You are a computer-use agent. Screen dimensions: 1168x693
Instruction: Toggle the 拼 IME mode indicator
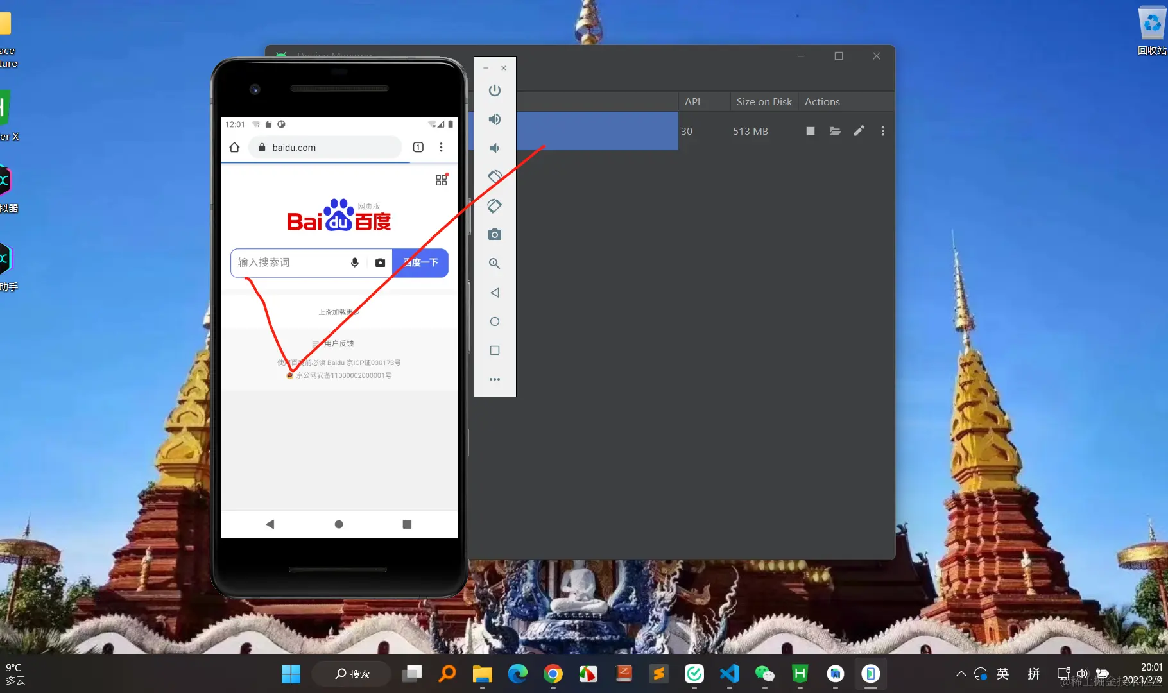click(1033, 674)
